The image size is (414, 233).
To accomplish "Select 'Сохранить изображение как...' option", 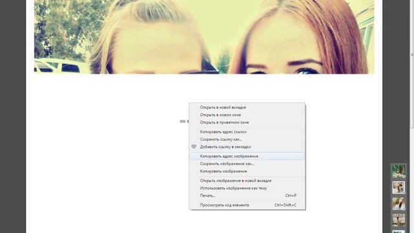I will pyautogui.click(x=247, y=164).
